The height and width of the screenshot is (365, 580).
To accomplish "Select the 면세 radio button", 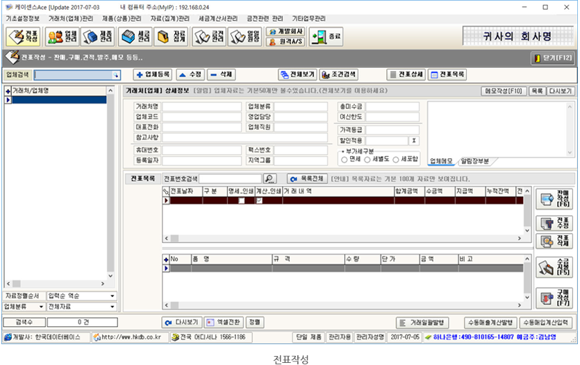I will pos(345,160).
